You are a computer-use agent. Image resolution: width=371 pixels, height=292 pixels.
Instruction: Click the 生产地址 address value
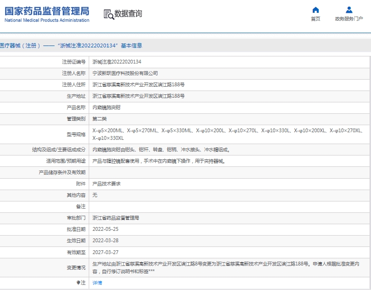(139, 96)
